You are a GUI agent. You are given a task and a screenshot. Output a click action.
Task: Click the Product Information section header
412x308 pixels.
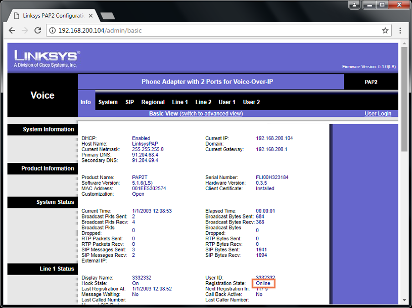42,169
